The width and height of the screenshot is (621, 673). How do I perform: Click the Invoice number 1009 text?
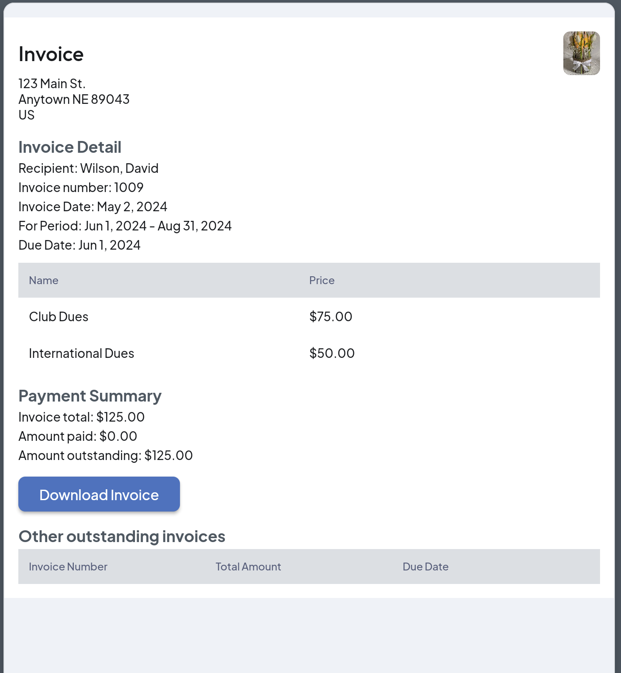[x=81, y=188]
